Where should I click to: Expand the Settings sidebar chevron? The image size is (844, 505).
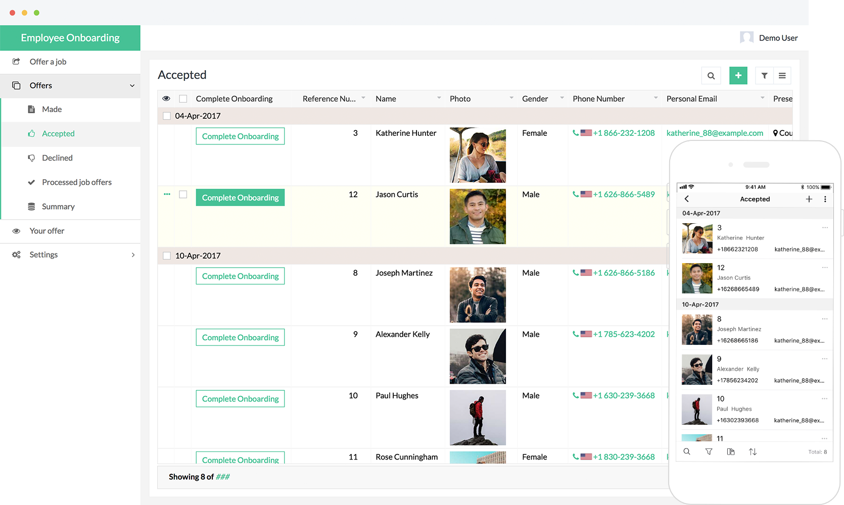133,255
